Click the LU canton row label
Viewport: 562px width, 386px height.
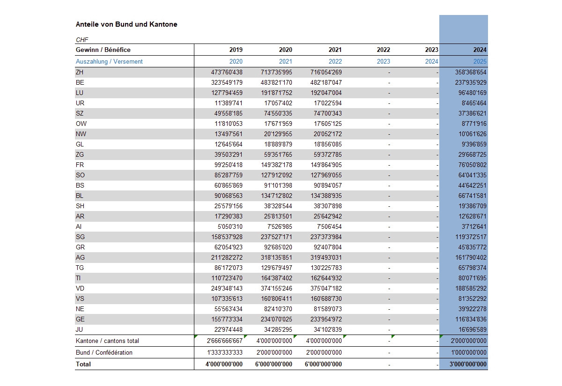point(80,93)
